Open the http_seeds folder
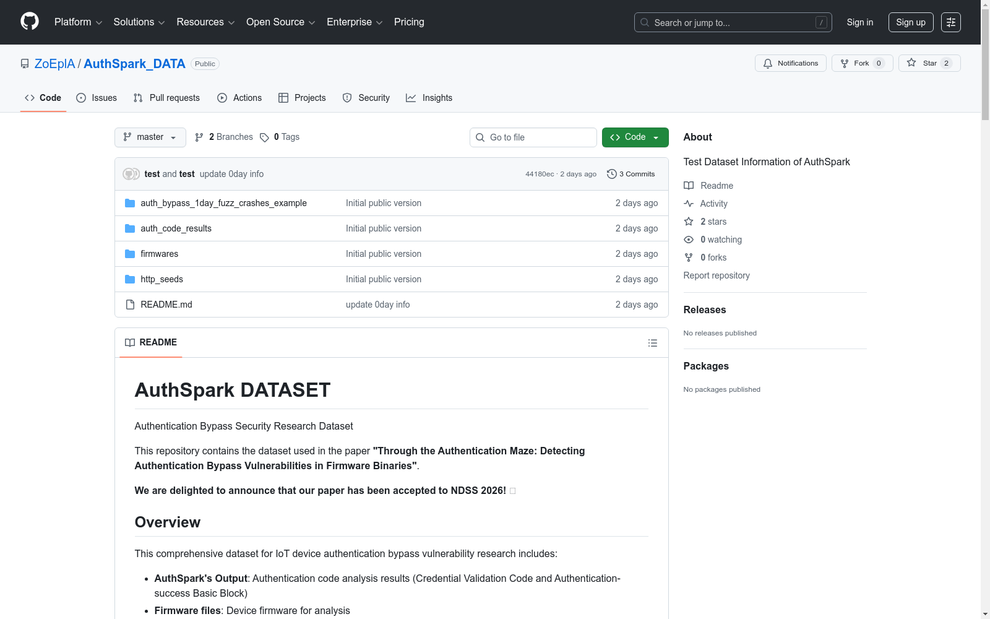Screen dimensions: 990x619 click(161, 279)
